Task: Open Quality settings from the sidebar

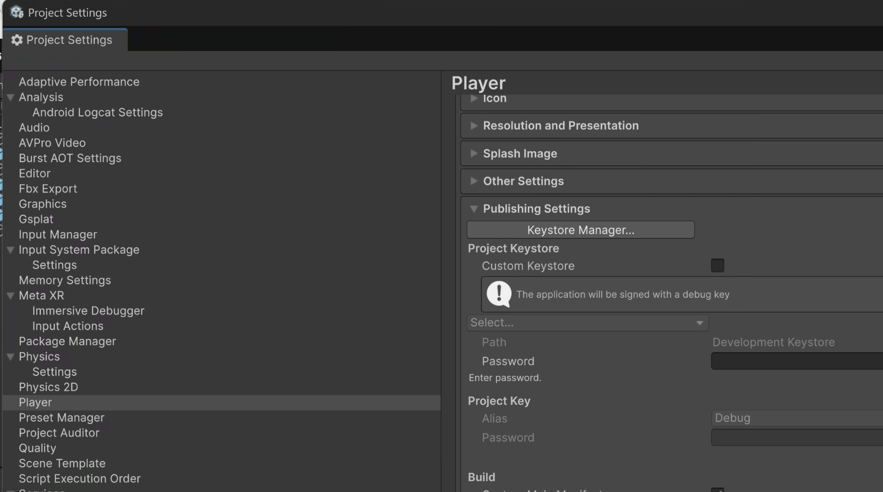Action: click(37, 448)
